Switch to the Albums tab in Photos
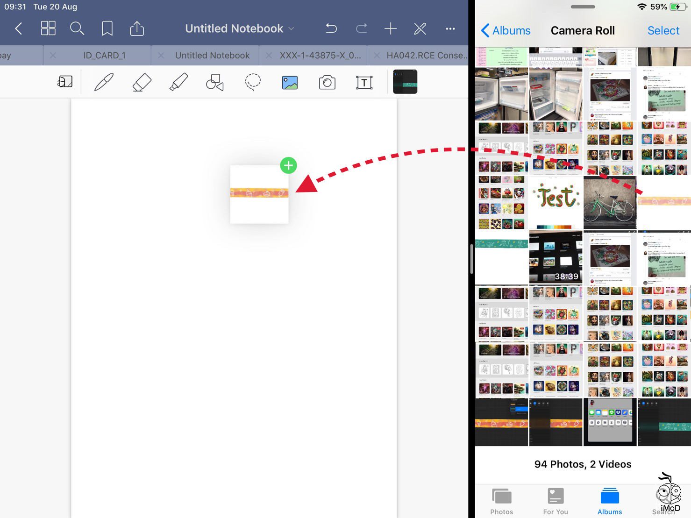The width and height of the screenshot is (691, 518). point(609,500)
